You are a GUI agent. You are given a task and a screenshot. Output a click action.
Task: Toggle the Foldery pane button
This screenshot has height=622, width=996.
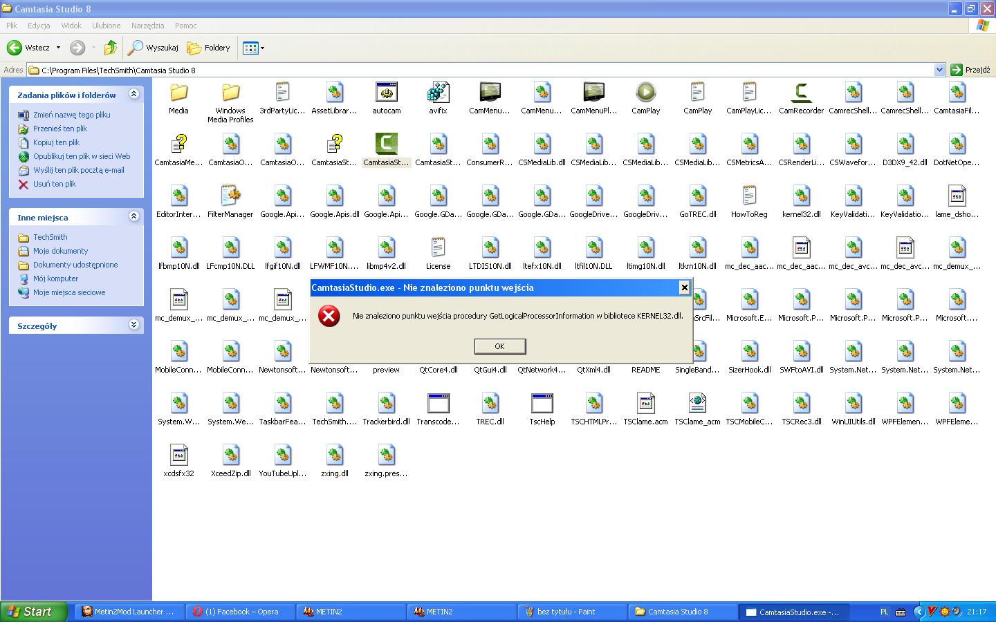[209, 48]
